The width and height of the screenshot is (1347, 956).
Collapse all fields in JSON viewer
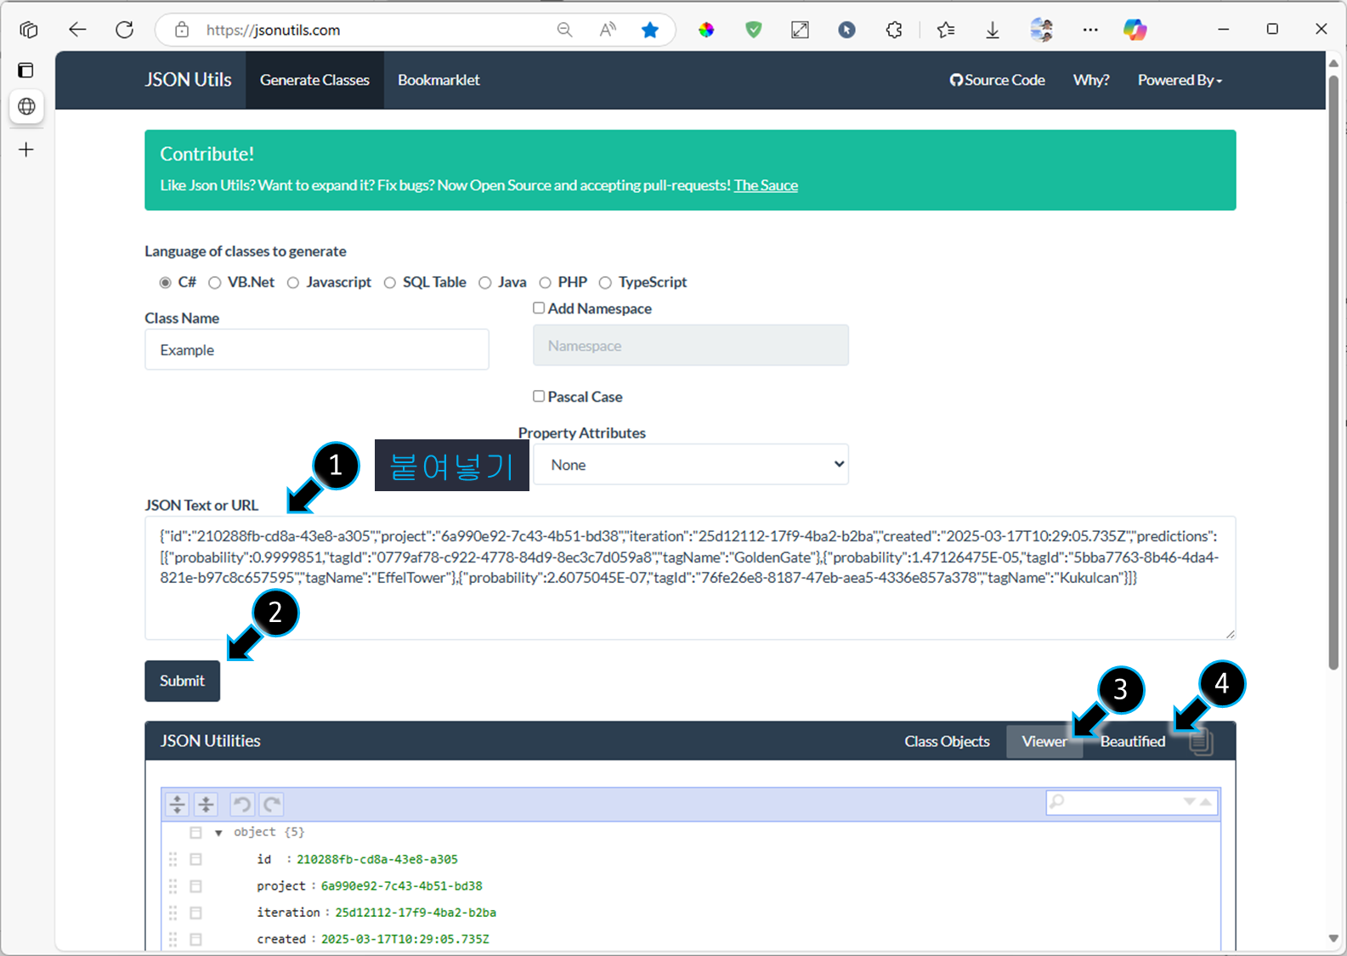click(206, 804)
